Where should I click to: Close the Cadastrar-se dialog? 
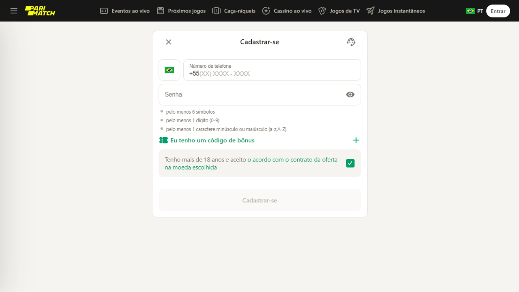tap(169, 42)
